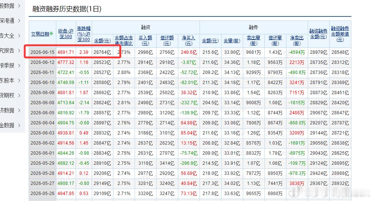Sort by 融券 余额(元) header

pyautogui.click(x=210, y=41)
